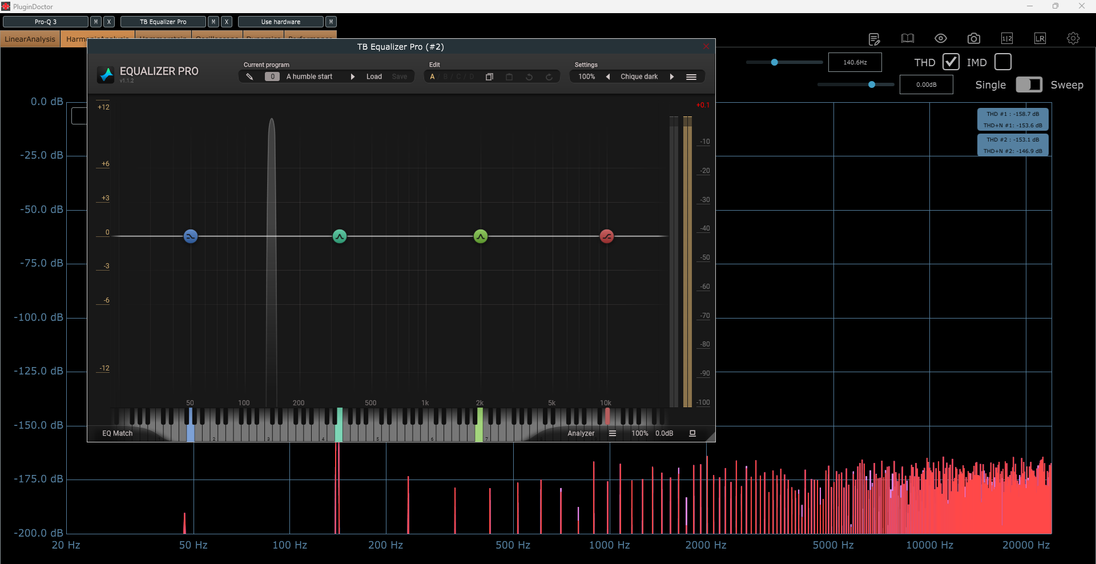The image size is (1096, 564).
Task: Adjust the frequency slider handle
Action: (x=775, y=62)
